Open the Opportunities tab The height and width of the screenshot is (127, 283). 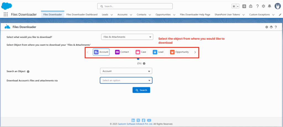pos(163,15)
